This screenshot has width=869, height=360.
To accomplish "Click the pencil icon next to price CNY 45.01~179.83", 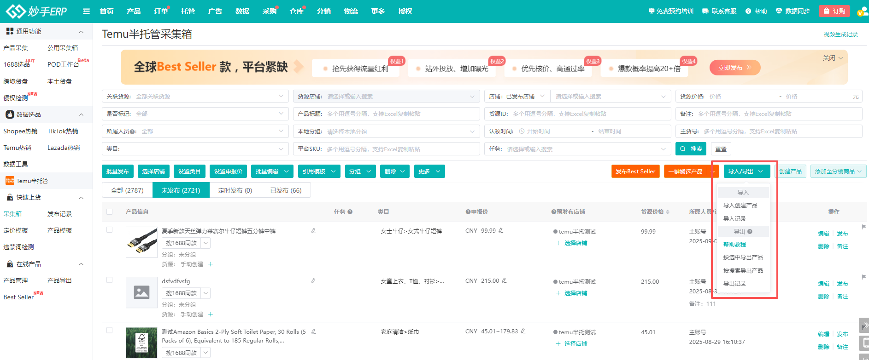I will coord(523,331).
